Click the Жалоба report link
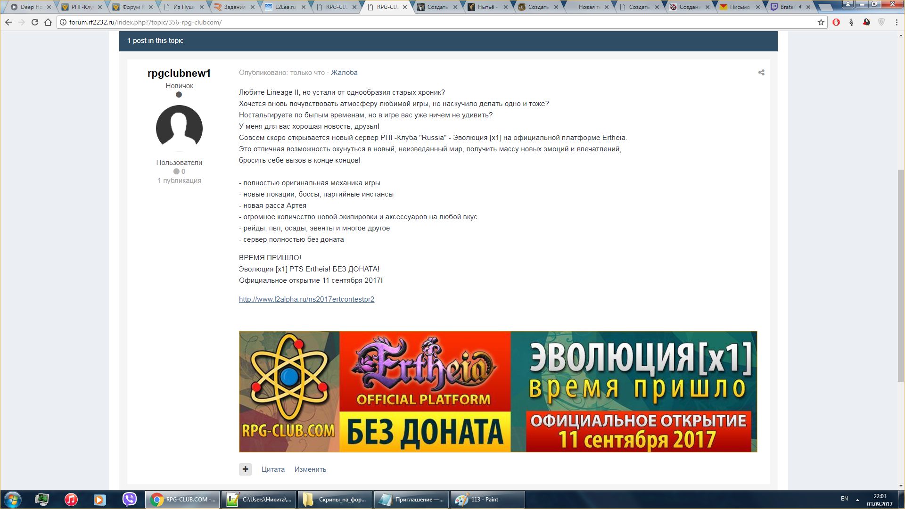The image size is (905, 509). pyautogui.click(x=344, y=73)
